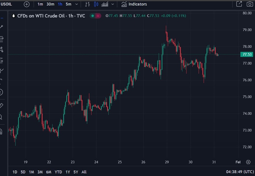Viewport: 255px width, 176px height.
Task: Click the USOIL symbol search field
Action: coord(7,4)
